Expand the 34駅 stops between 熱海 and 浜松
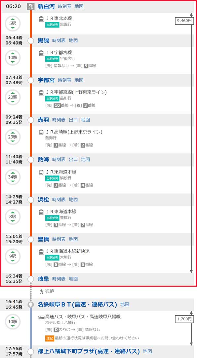The width and height of the screenshot is (197, 358). tap(13, 177)
